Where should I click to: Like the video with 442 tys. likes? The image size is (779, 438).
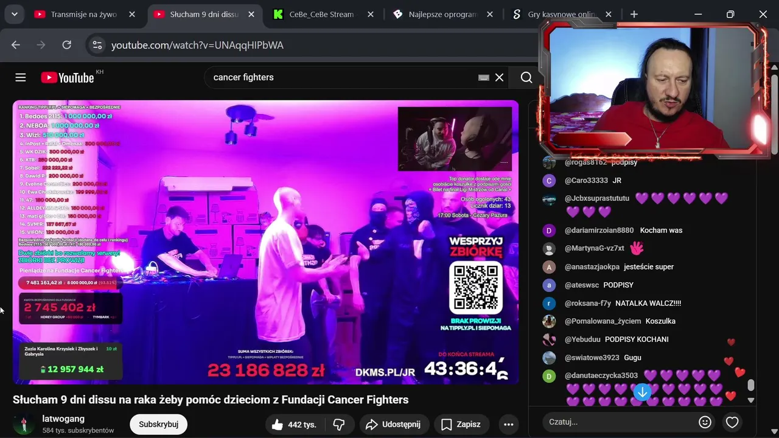coord(295,424)
